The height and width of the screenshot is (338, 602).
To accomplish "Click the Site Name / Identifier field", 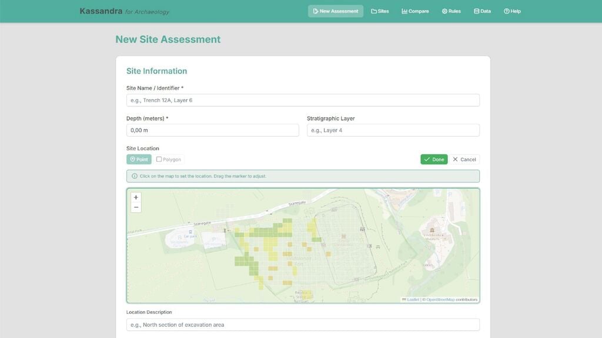I will click(302, 100).
